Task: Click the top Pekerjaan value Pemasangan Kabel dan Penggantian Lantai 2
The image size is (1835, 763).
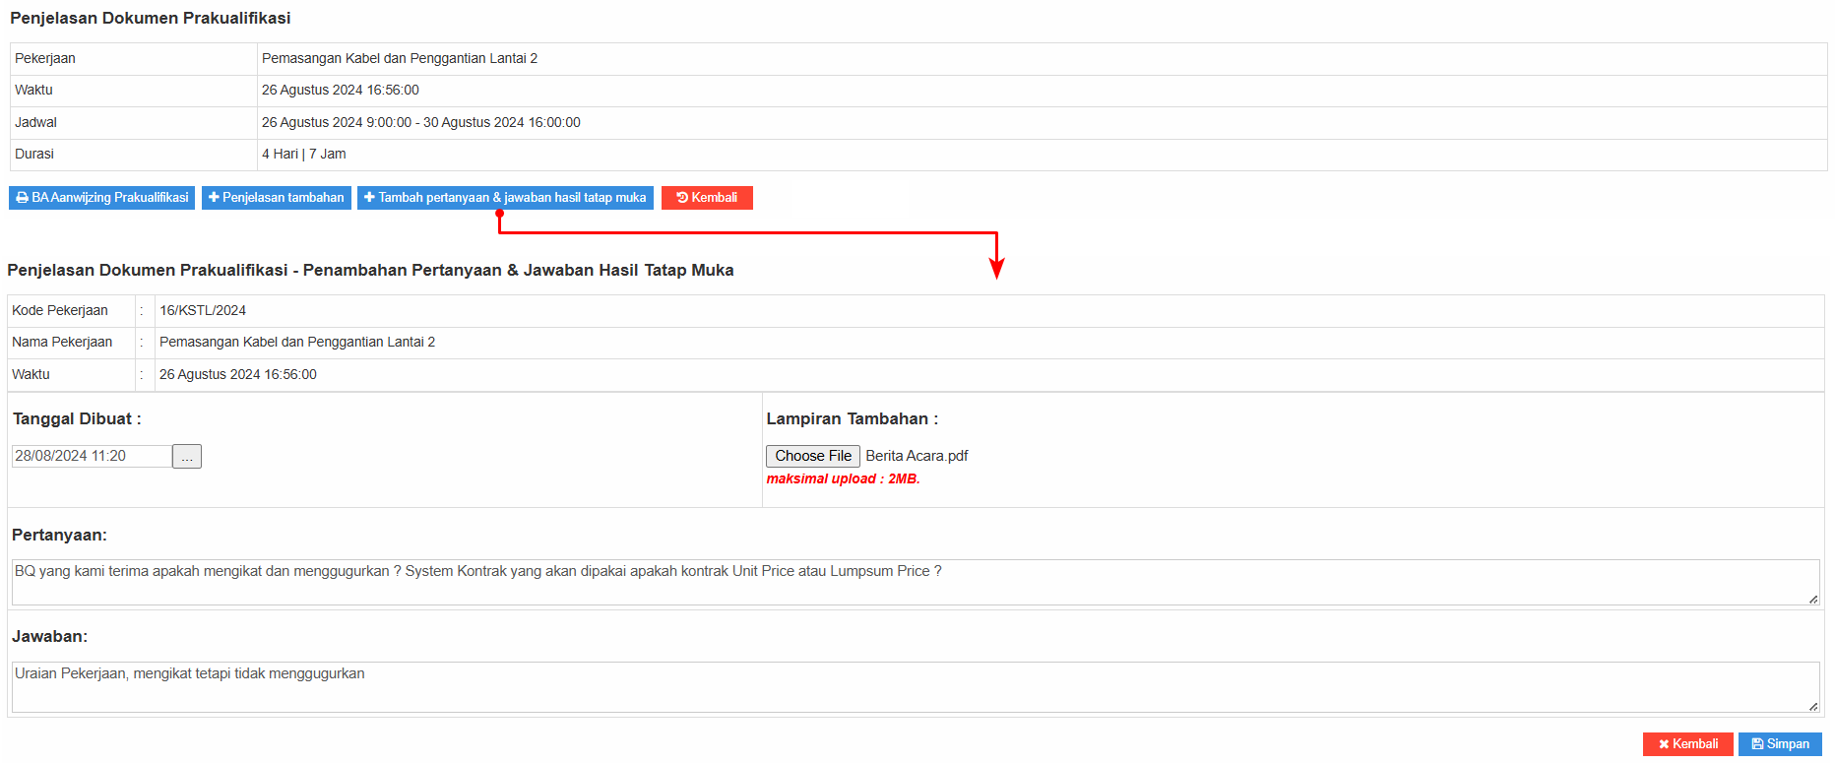Action: (x=400, y=58)
